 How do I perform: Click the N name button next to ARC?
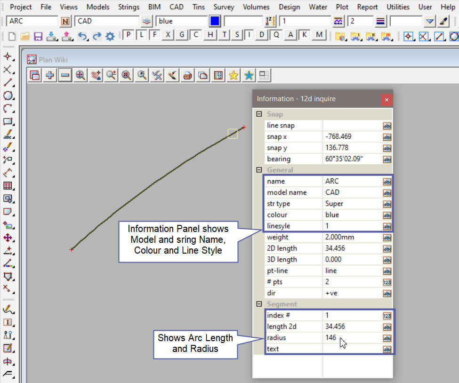[x=65, y=21]
